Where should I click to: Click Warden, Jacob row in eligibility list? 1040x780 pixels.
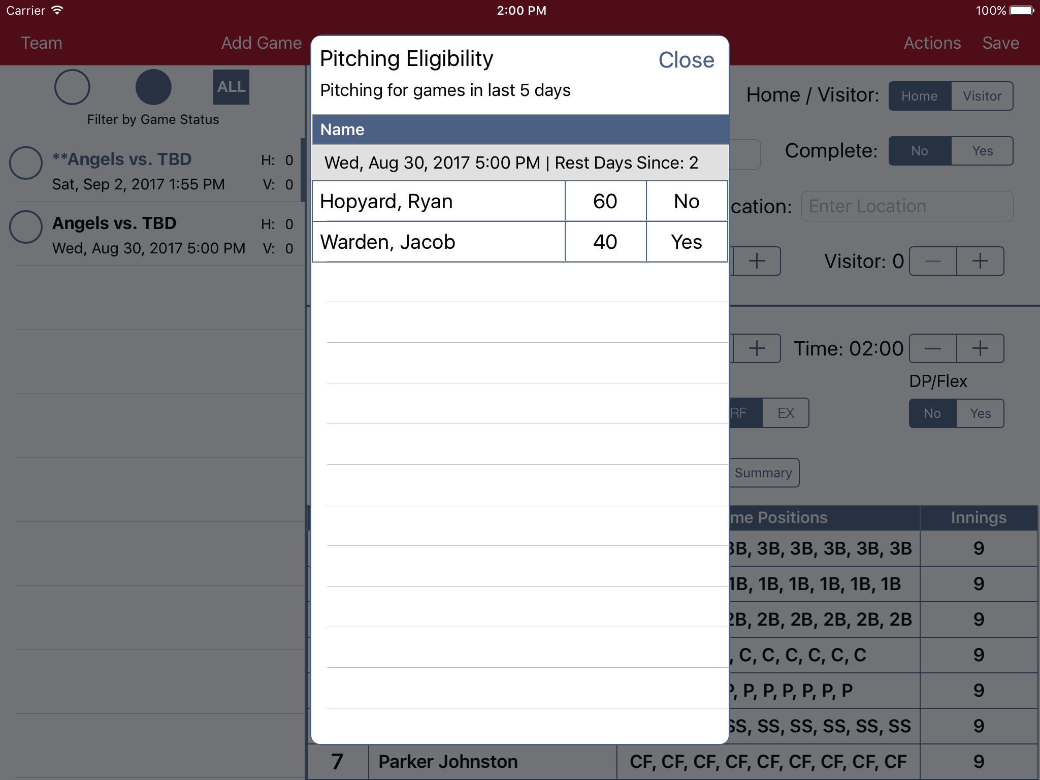point(519,241)
